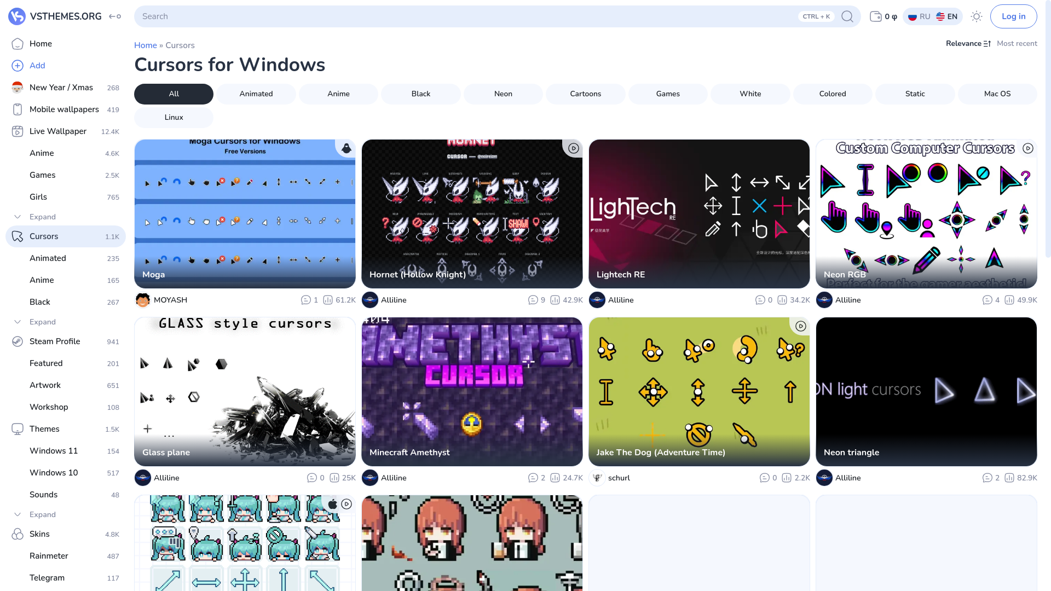Click the Log in button
1051x591 pixels.
click(x=1014, y=16)
